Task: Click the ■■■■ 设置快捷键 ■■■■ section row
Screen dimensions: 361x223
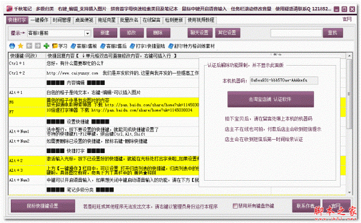Action: point(123,122)
